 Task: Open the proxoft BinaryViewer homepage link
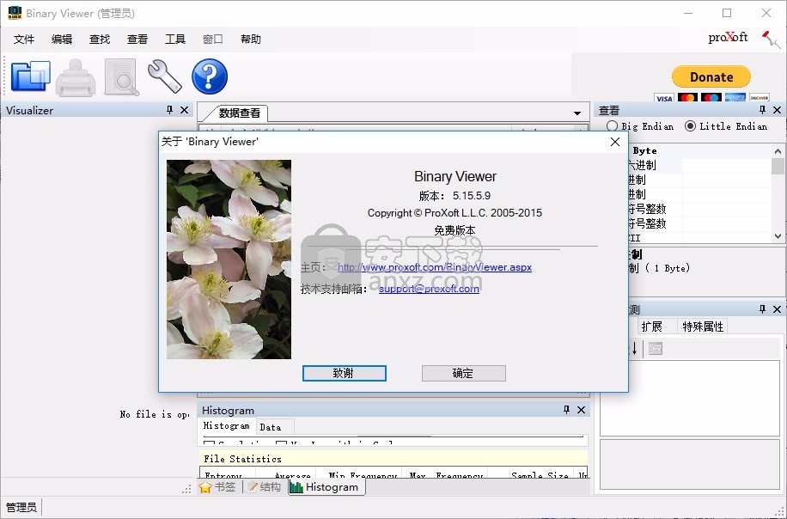(x=435, y=267)
